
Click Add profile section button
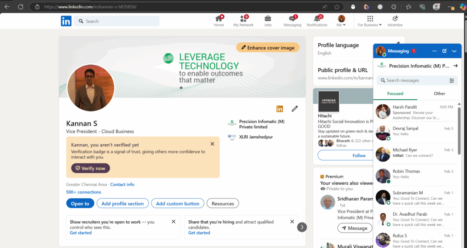(x=123, y=203)
